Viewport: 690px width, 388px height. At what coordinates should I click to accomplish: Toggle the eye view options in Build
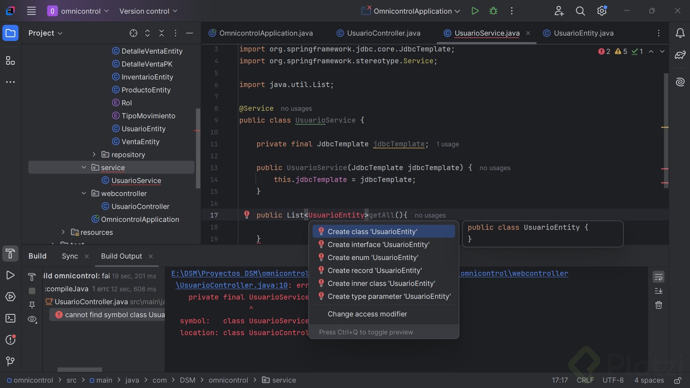click(32, 319)
